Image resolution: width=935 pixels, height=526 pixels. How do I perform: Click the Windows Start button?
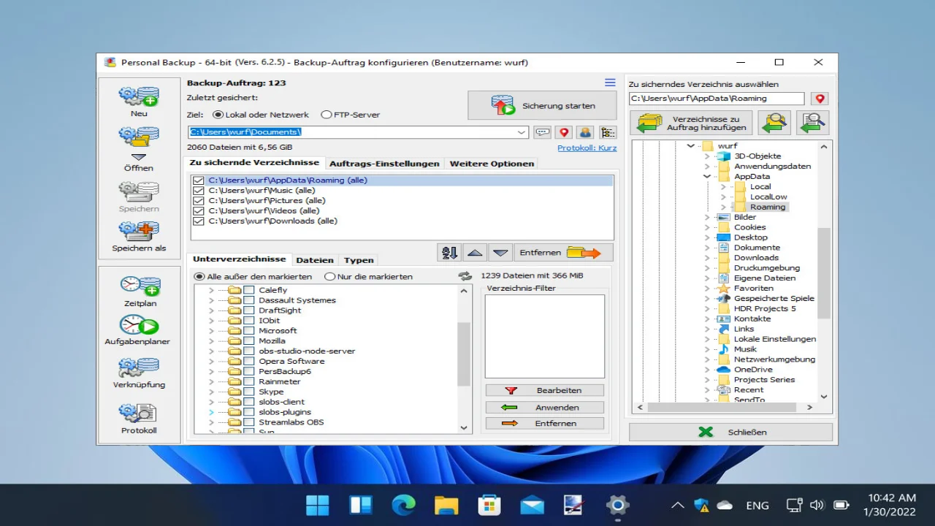[318, 505]
